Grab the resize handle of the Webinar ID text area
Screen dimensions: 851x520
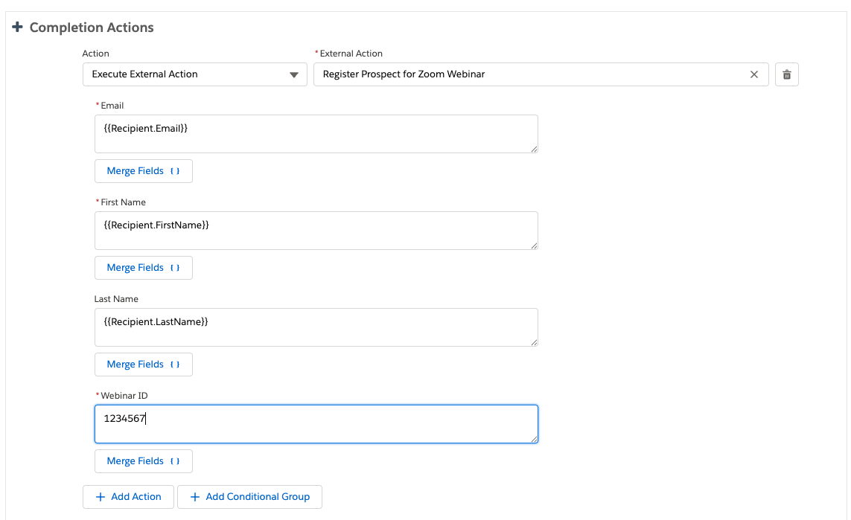coord(534,439)
